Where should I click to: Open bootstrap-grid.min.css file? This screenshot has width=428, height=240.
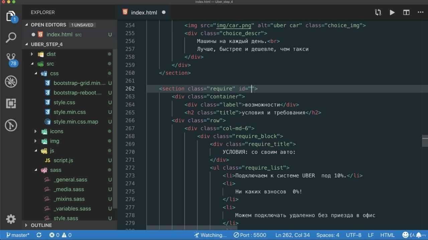(x=79, y=83)
